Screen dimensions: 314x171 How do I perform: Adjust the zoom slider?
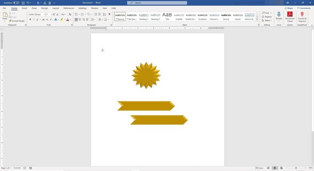[296, 168]
